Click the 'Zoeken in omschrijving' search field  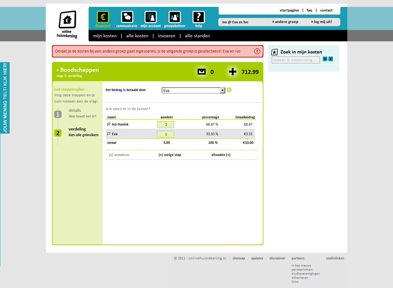pyautogui.click(x=295, y=60)
